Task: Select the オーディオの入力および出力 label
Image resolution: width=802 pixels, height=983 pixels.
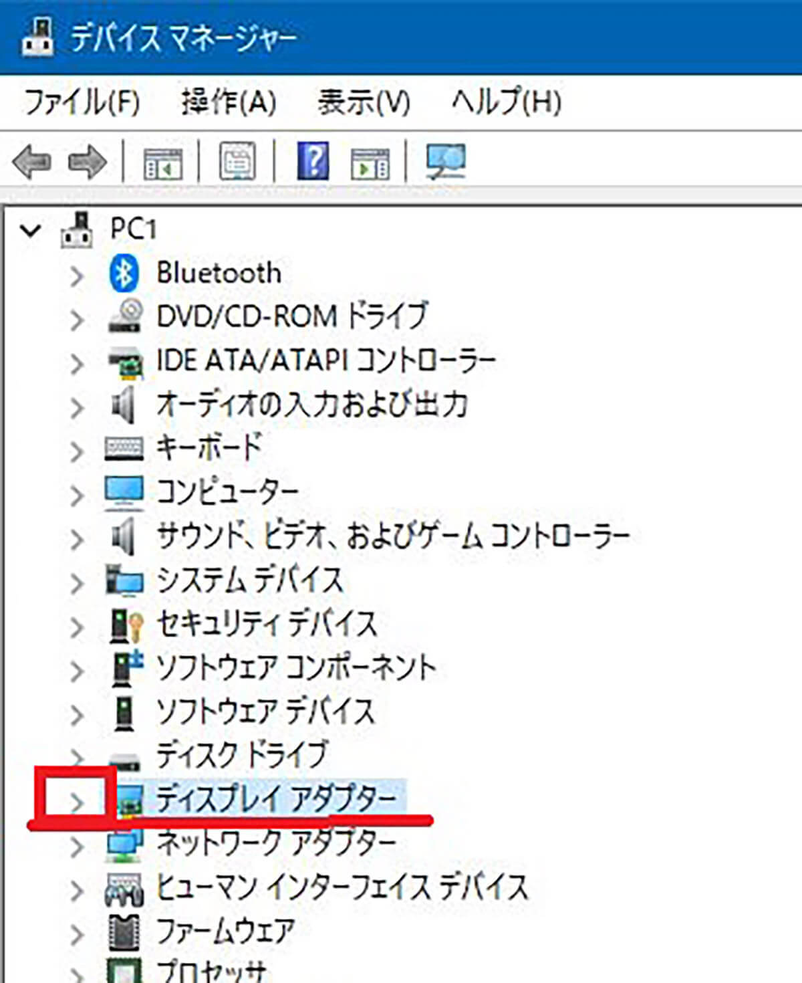Action: point(311,404)
